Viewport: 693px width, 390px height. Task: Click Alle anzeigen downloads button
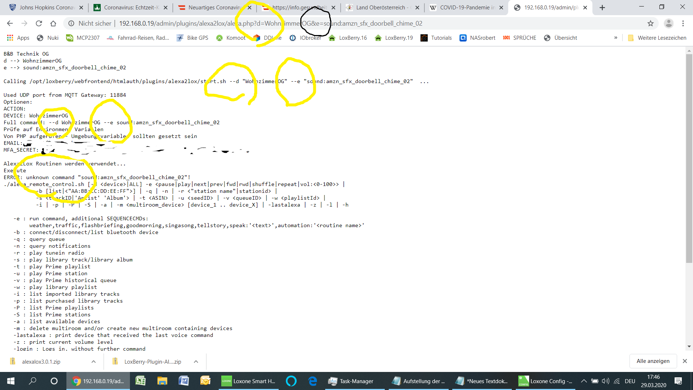[653, 361]
